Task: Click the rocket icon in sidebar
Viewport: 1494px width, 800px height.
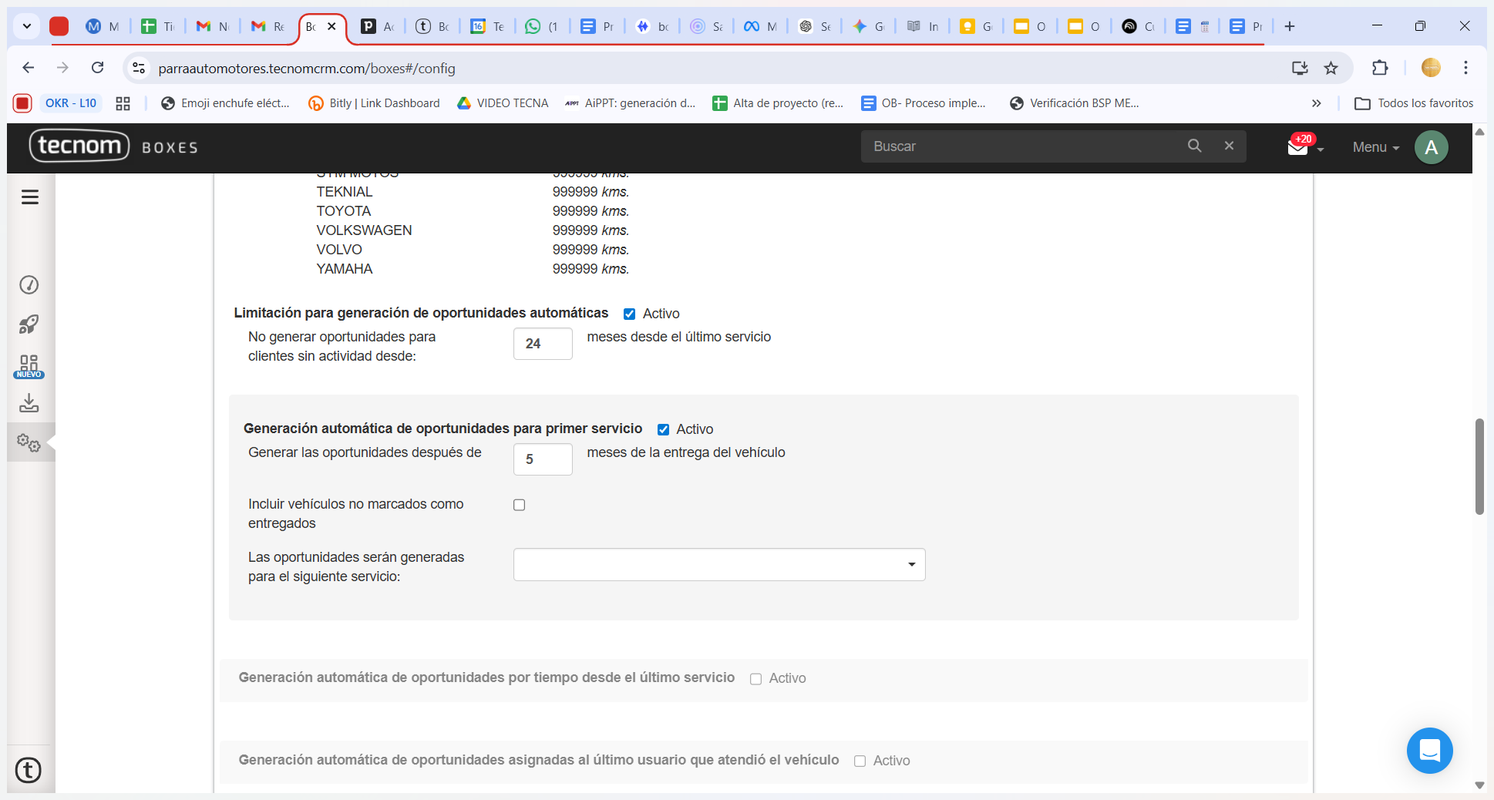Action: click(x=29, y=324)
